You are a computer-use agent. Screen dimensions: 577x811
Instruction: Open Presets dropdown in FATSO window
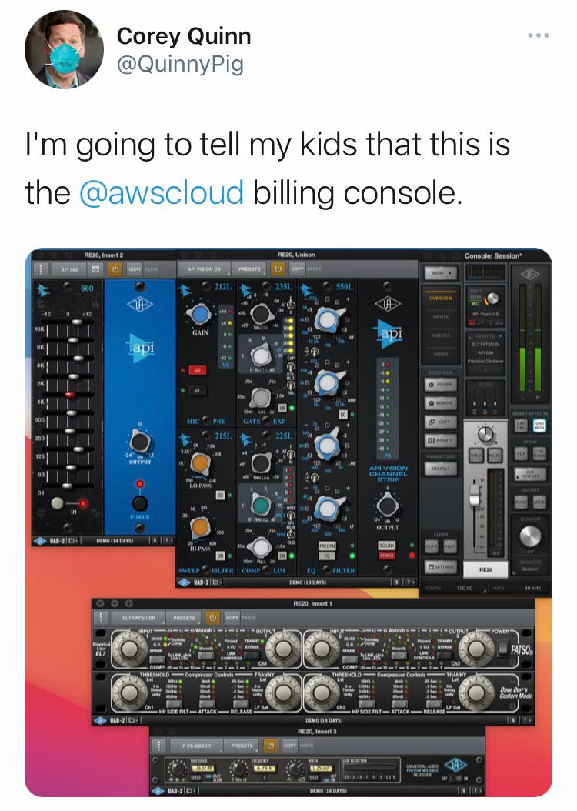[x=184, y=618]
